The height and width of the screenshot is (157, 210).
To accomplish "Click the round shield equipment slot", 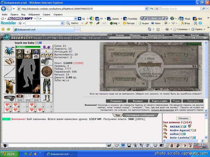I will pos(47,72).
